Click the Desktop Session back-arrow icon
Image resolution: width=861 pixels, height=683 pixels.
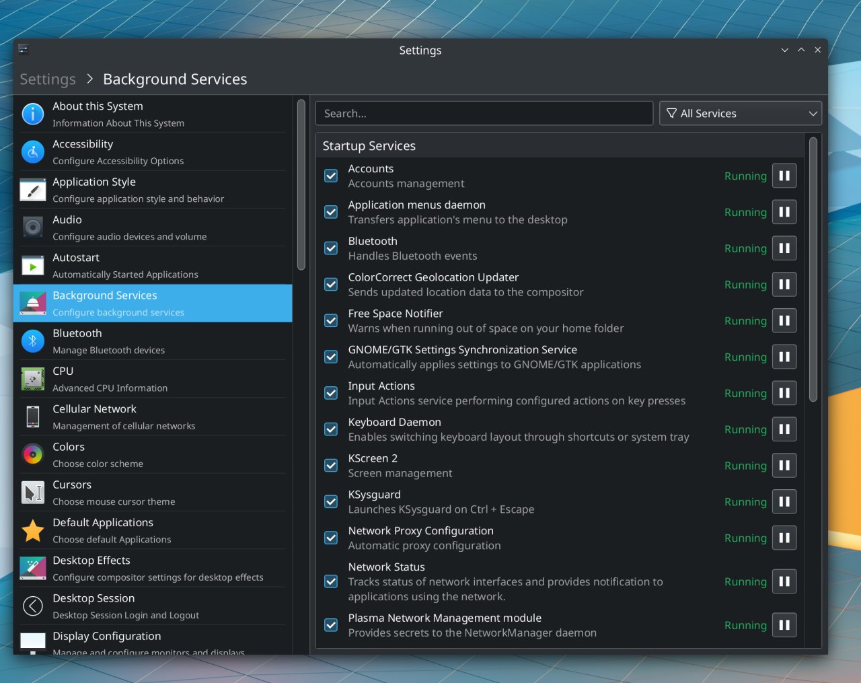[x=32, y=606]
